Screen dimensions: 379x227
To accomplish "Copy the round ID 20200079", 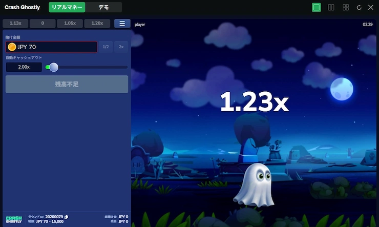I will (x=67, y=217).
